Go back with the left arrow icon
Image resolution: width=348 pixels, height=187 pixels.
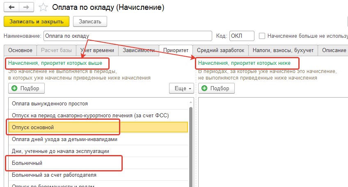(x=11, y=7)
